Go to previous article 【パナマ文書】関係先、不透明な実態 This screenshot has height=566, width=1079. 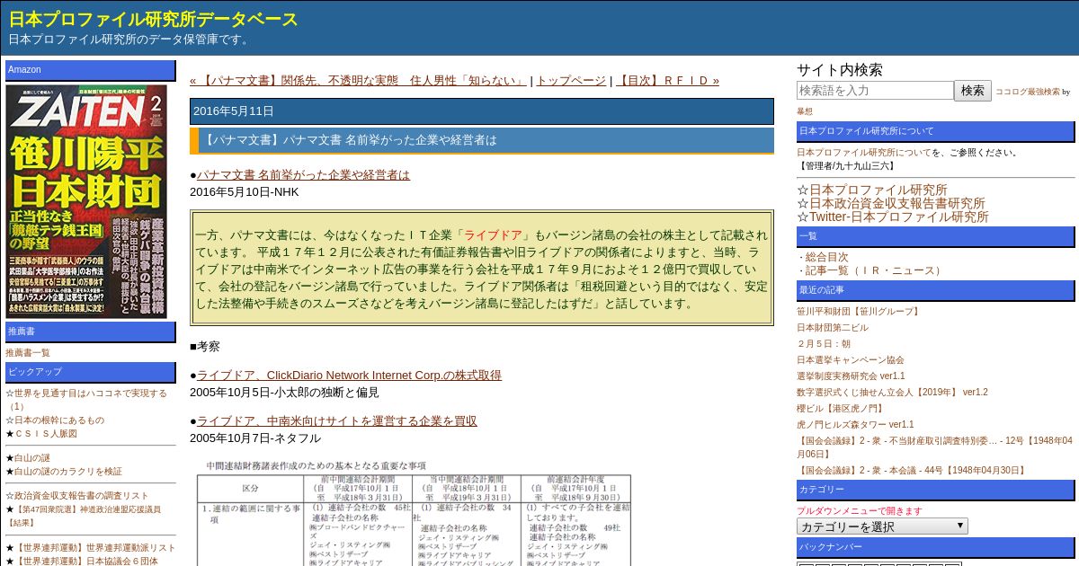click(358, 80)
